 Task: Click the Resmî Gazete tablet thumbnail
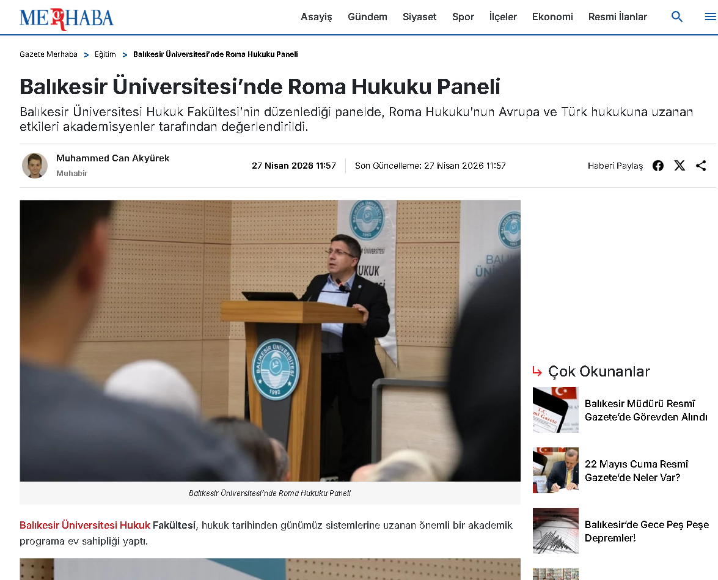click(555, 409)
